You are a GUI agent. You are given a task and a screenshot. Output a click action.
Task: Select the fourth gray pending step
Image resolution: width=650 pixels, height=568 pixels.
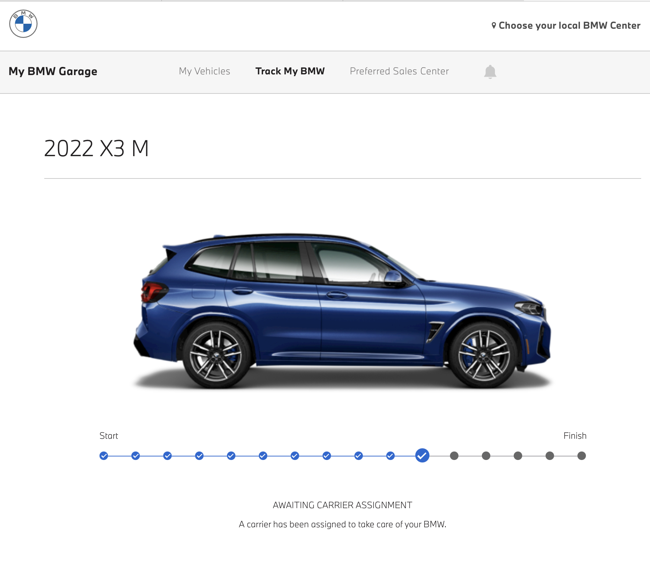pyautogui.click(x=550, y=456)
